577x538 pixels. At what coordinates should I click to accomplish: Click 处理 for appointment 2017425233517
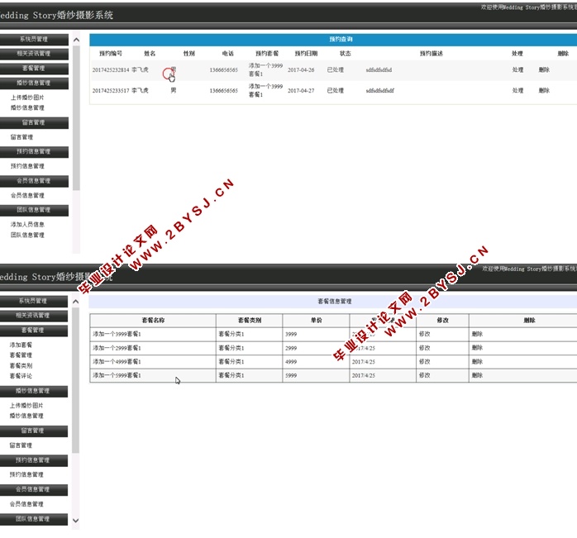click(517, 91)
